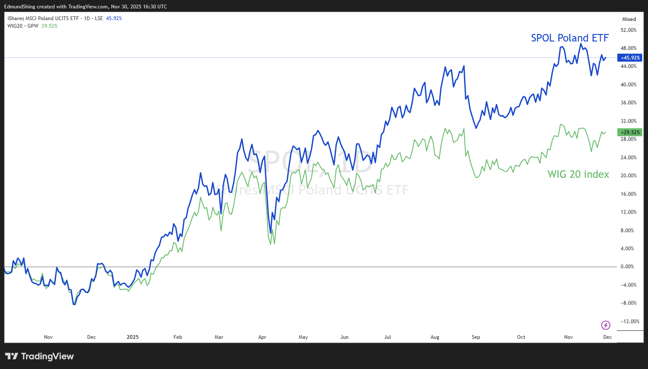Viewport: 648px width, 369px height.
Task: Click the 2025 label on time axis
Action: 133,337
